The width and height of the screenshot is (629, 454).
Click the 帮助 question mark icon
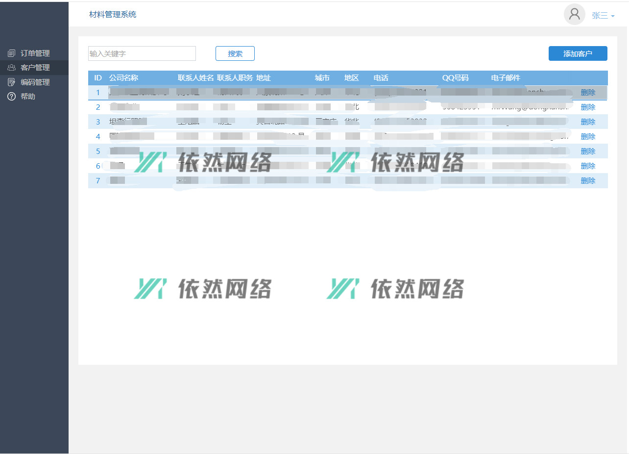(11, 97)
